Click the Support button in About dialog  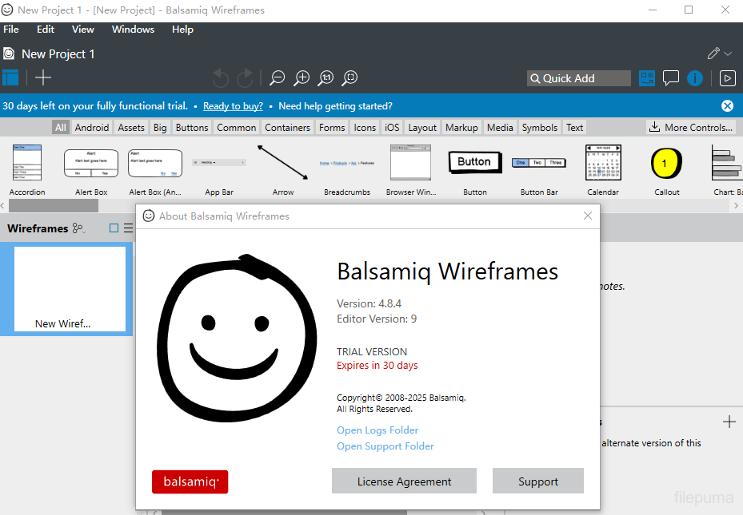(x=538, y=481)
